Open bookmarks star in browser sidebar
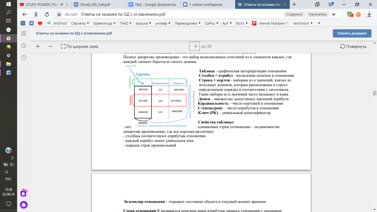 pyautogui.click(x=24, y=45)
